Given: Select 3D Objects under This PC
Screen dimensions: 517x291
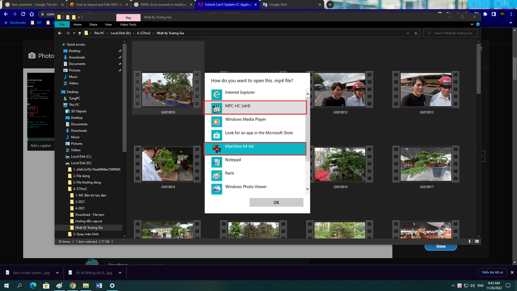Looking at the screenshot, I should (x=79, y=111).
